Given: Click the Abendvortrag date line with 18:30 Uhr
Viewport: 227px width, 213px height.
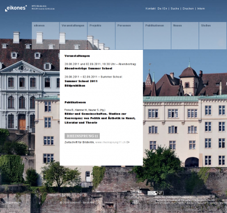Looking at the screenshot, I should (100, 64).
